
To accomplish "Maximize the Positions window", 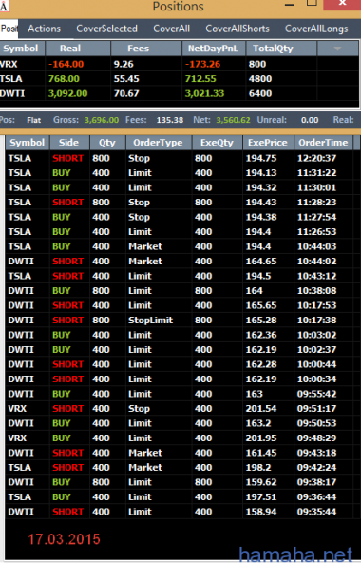I will [312, 3].
